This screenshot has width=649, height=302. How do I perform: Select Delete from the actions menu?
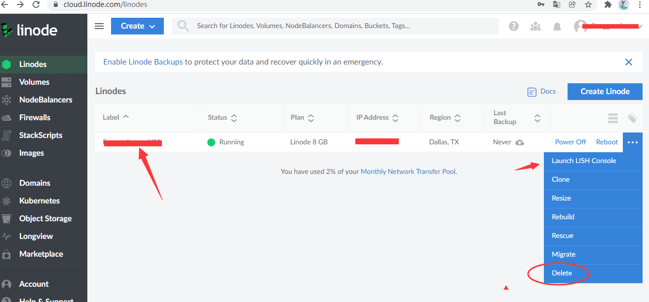[x=593, y=273]
